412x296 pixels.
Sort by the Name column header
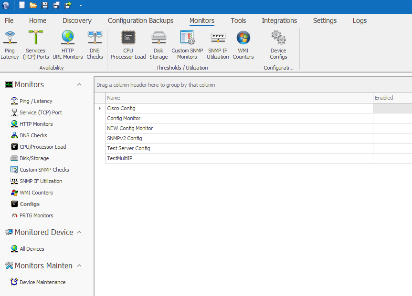click(x=239, y=98)
